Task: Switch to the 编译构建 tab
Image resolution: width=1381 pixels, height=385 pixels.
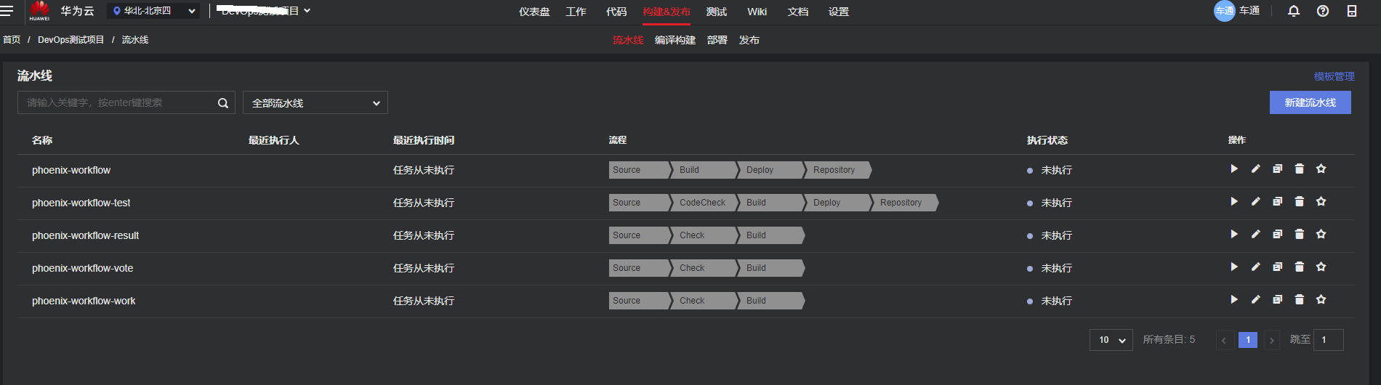Action: click(x=675, y=40)
